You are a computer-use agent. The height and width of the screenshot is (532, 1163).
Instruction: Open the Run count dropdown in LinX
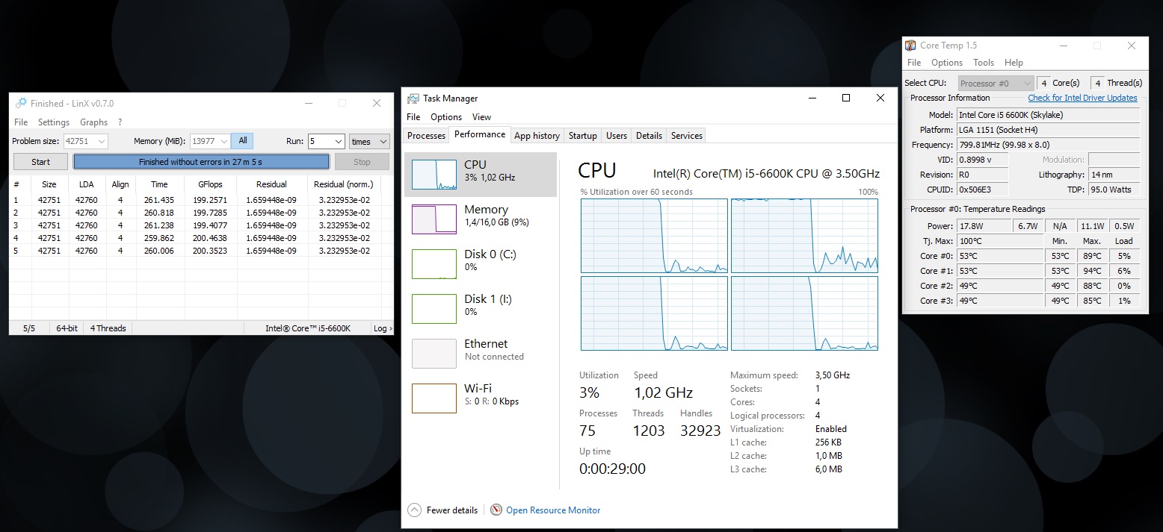[x=337, y=142]
